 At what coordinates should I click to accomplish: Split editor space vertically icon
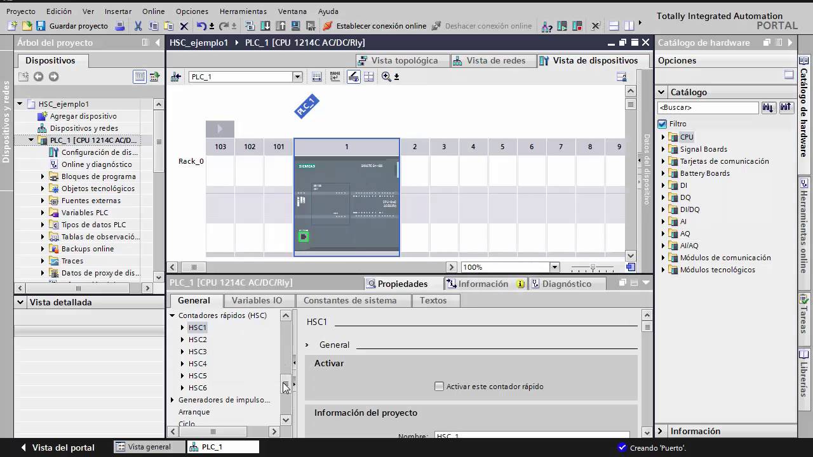[629, 26]
